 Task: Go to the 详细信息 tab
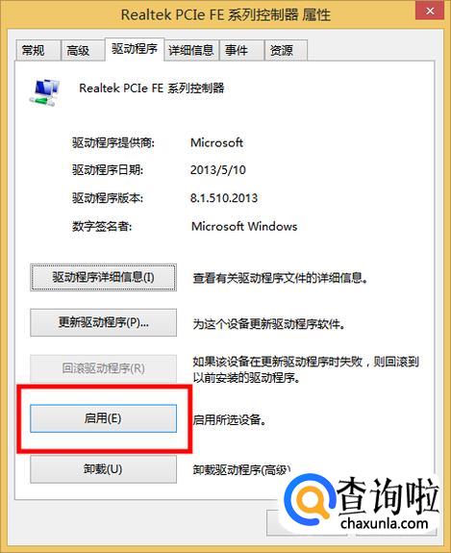tap(191, 50)
